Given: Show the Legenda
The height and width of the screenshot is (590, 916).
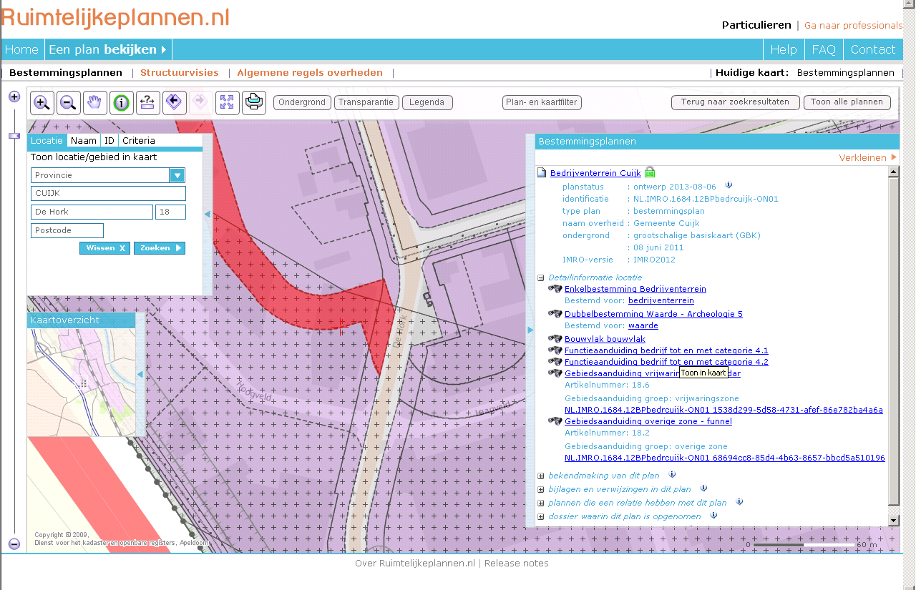Looking at the screenshot, I should pos(427,102).
